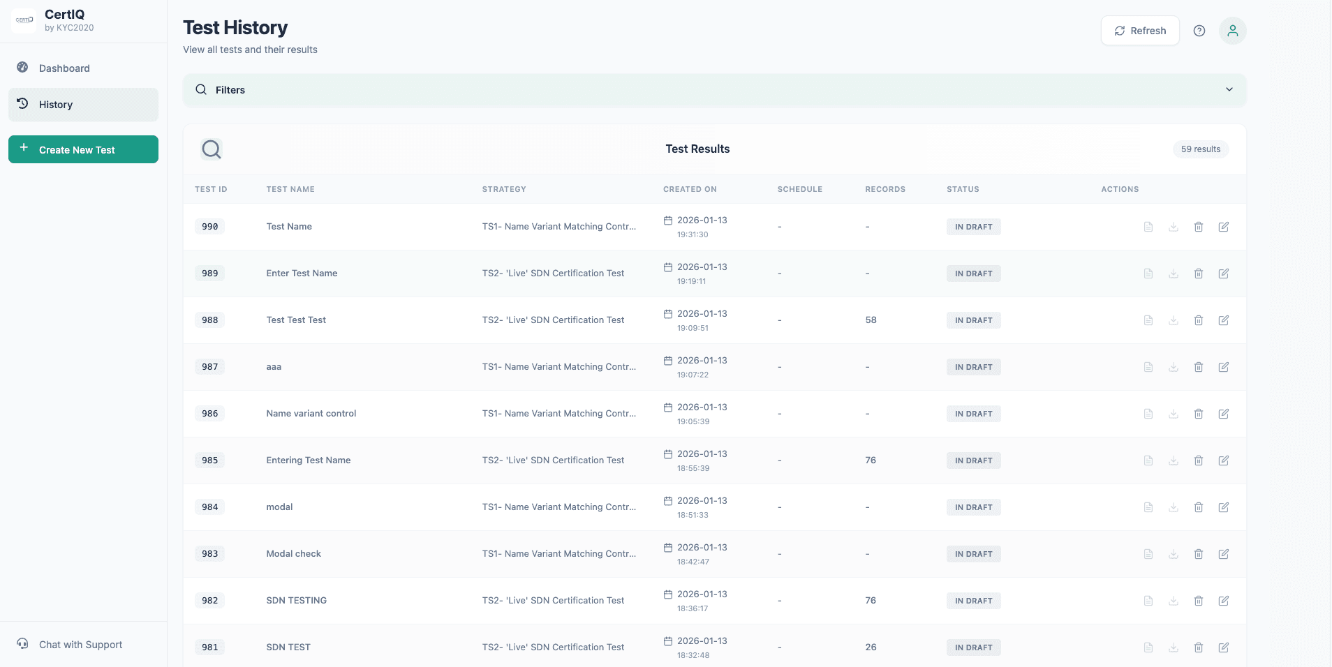Select the search magnifier in Test Results
Screen dimensions: 1332x667
pos(212,149)
